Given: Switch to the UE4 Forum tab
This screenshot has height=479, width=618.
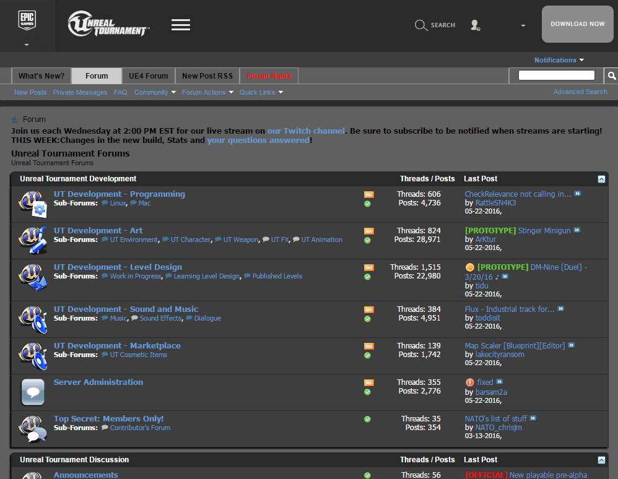Looking at the screenshot, I should [x=148, y=75].
